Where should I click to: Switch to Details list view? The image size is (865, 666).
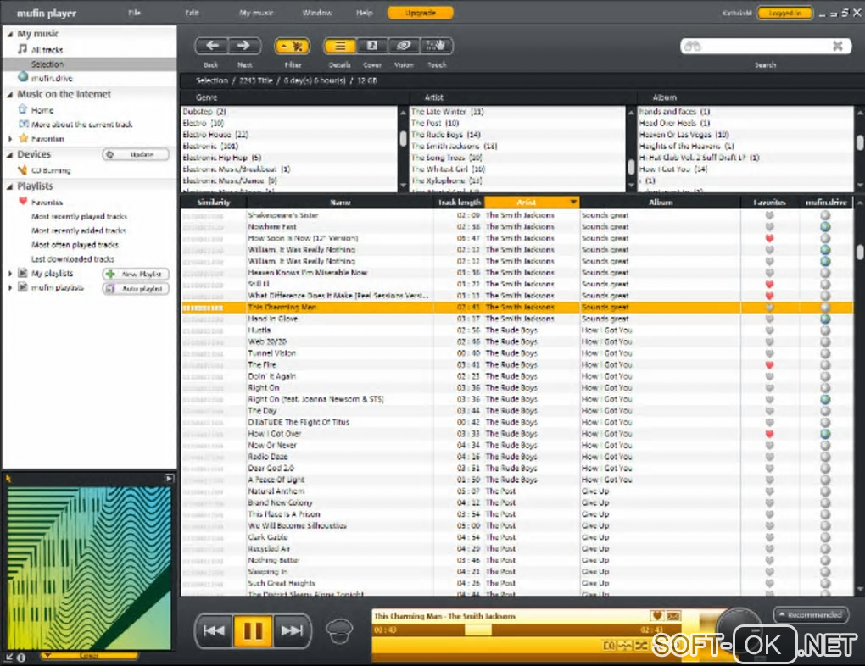click(x=340, y=47)
